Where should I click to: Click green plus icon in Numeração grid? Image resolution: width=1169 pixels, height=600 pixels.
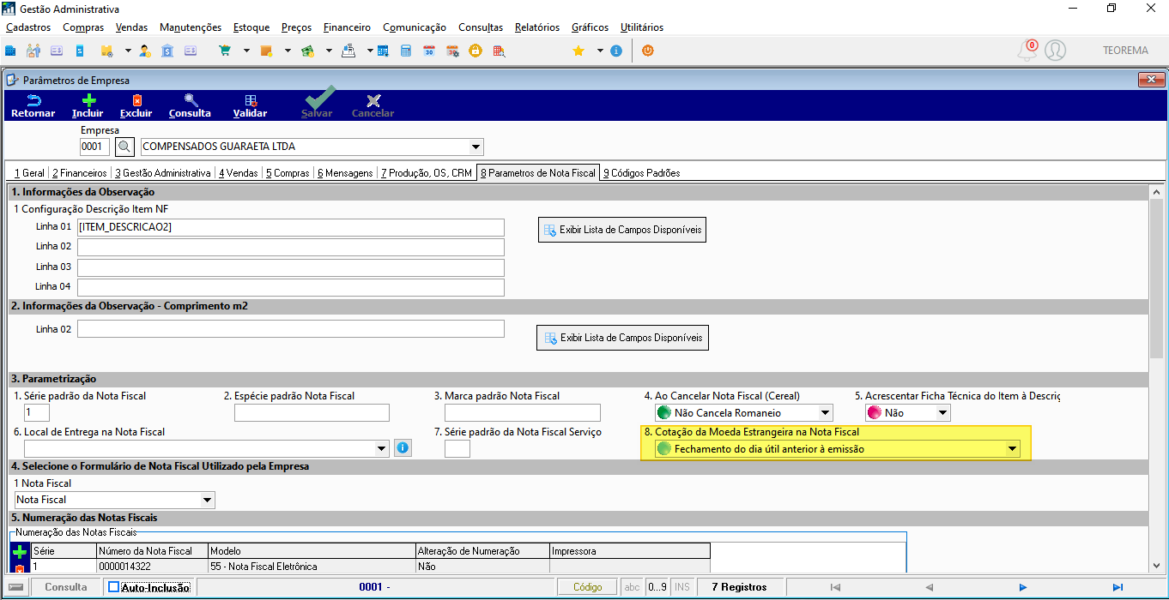pos(19,551)
